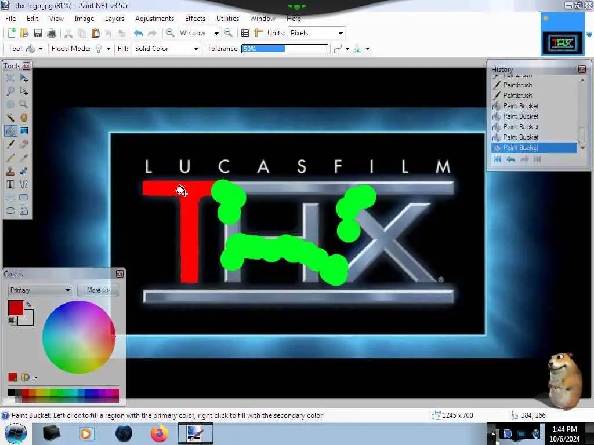The image size is (594, 445).
Task: Toggle the rulers display
Action: pyautogui.click(x=258, y=33)
